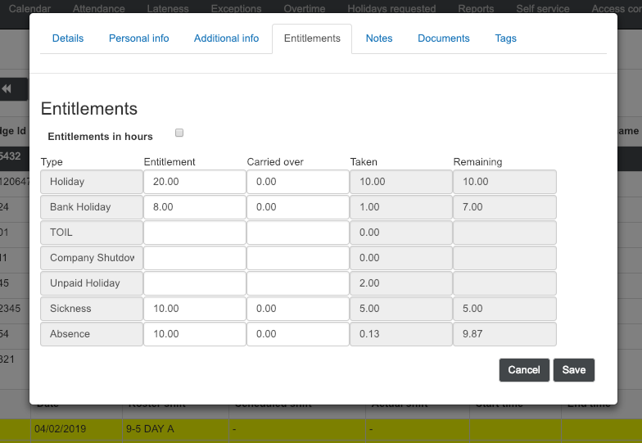Image resolution: width=642 pixels, height=443 pixels.
Task: Select the Sickness carried over field
Action: (x=297, y=309)
